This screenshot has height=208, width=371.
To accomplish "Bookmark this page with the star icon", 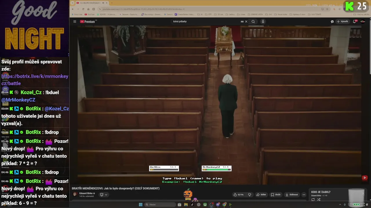I will [328, 9].
